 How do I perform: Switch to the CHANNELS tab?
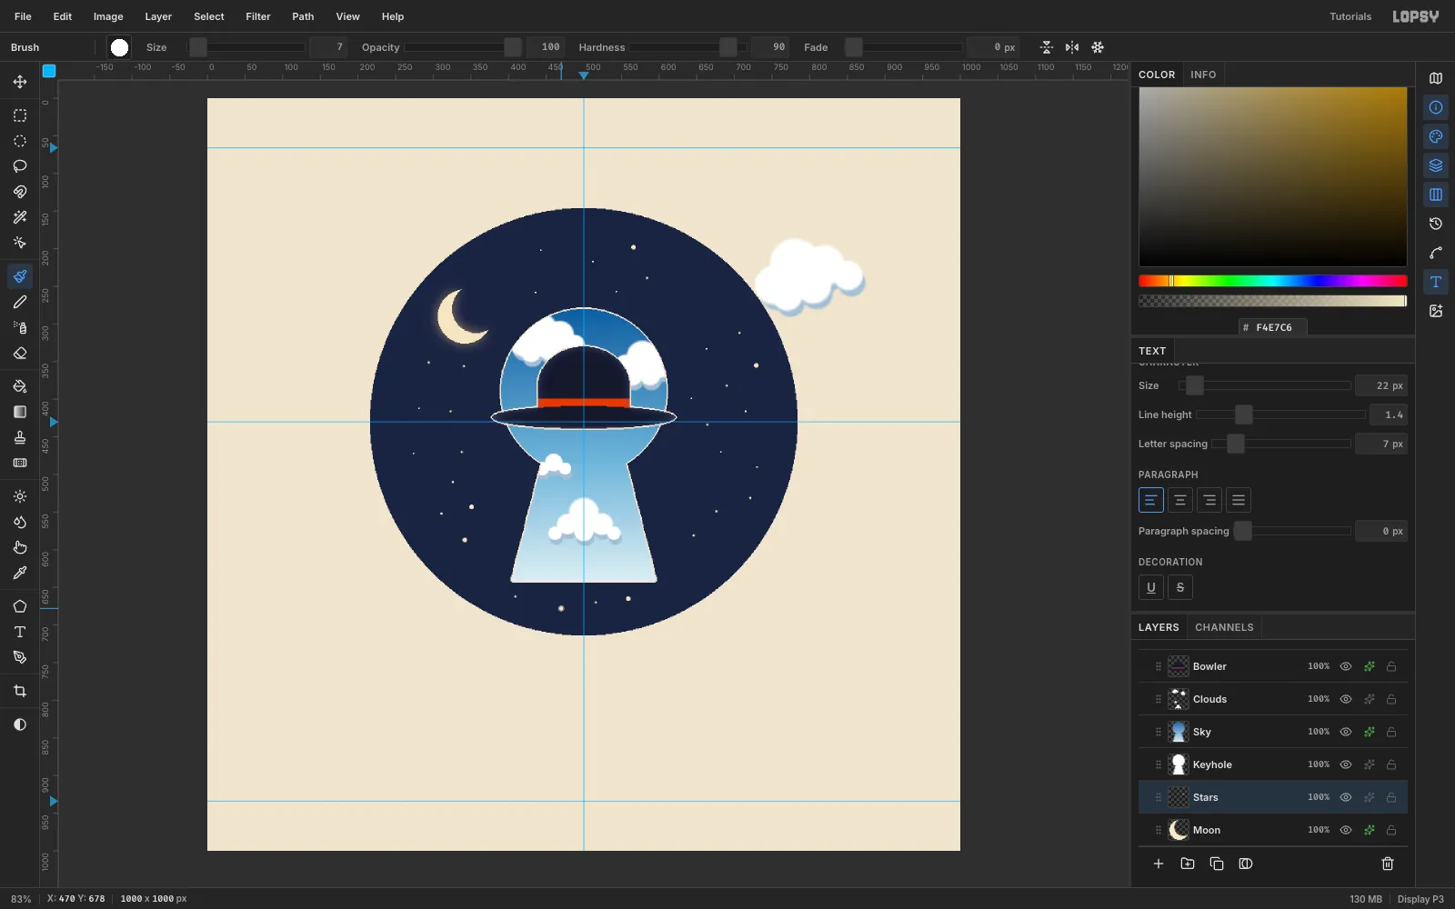(1224, 627)
